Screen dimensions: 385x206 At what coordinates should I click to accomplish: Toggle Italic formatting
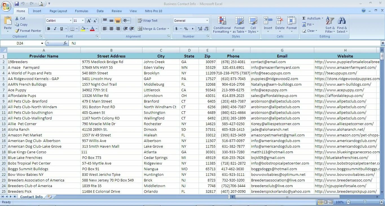coord(55,29)
